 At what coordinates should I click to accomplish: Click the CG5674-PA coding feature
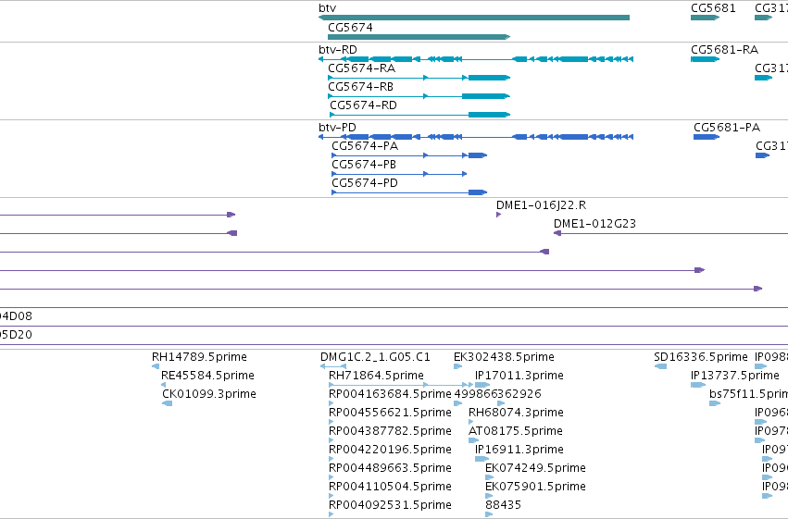[x=409, y=155]
